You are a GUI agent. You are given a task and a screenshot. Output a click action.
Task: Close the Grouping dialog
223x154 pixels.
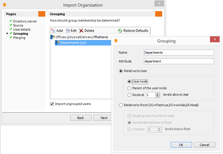(215, 39)
